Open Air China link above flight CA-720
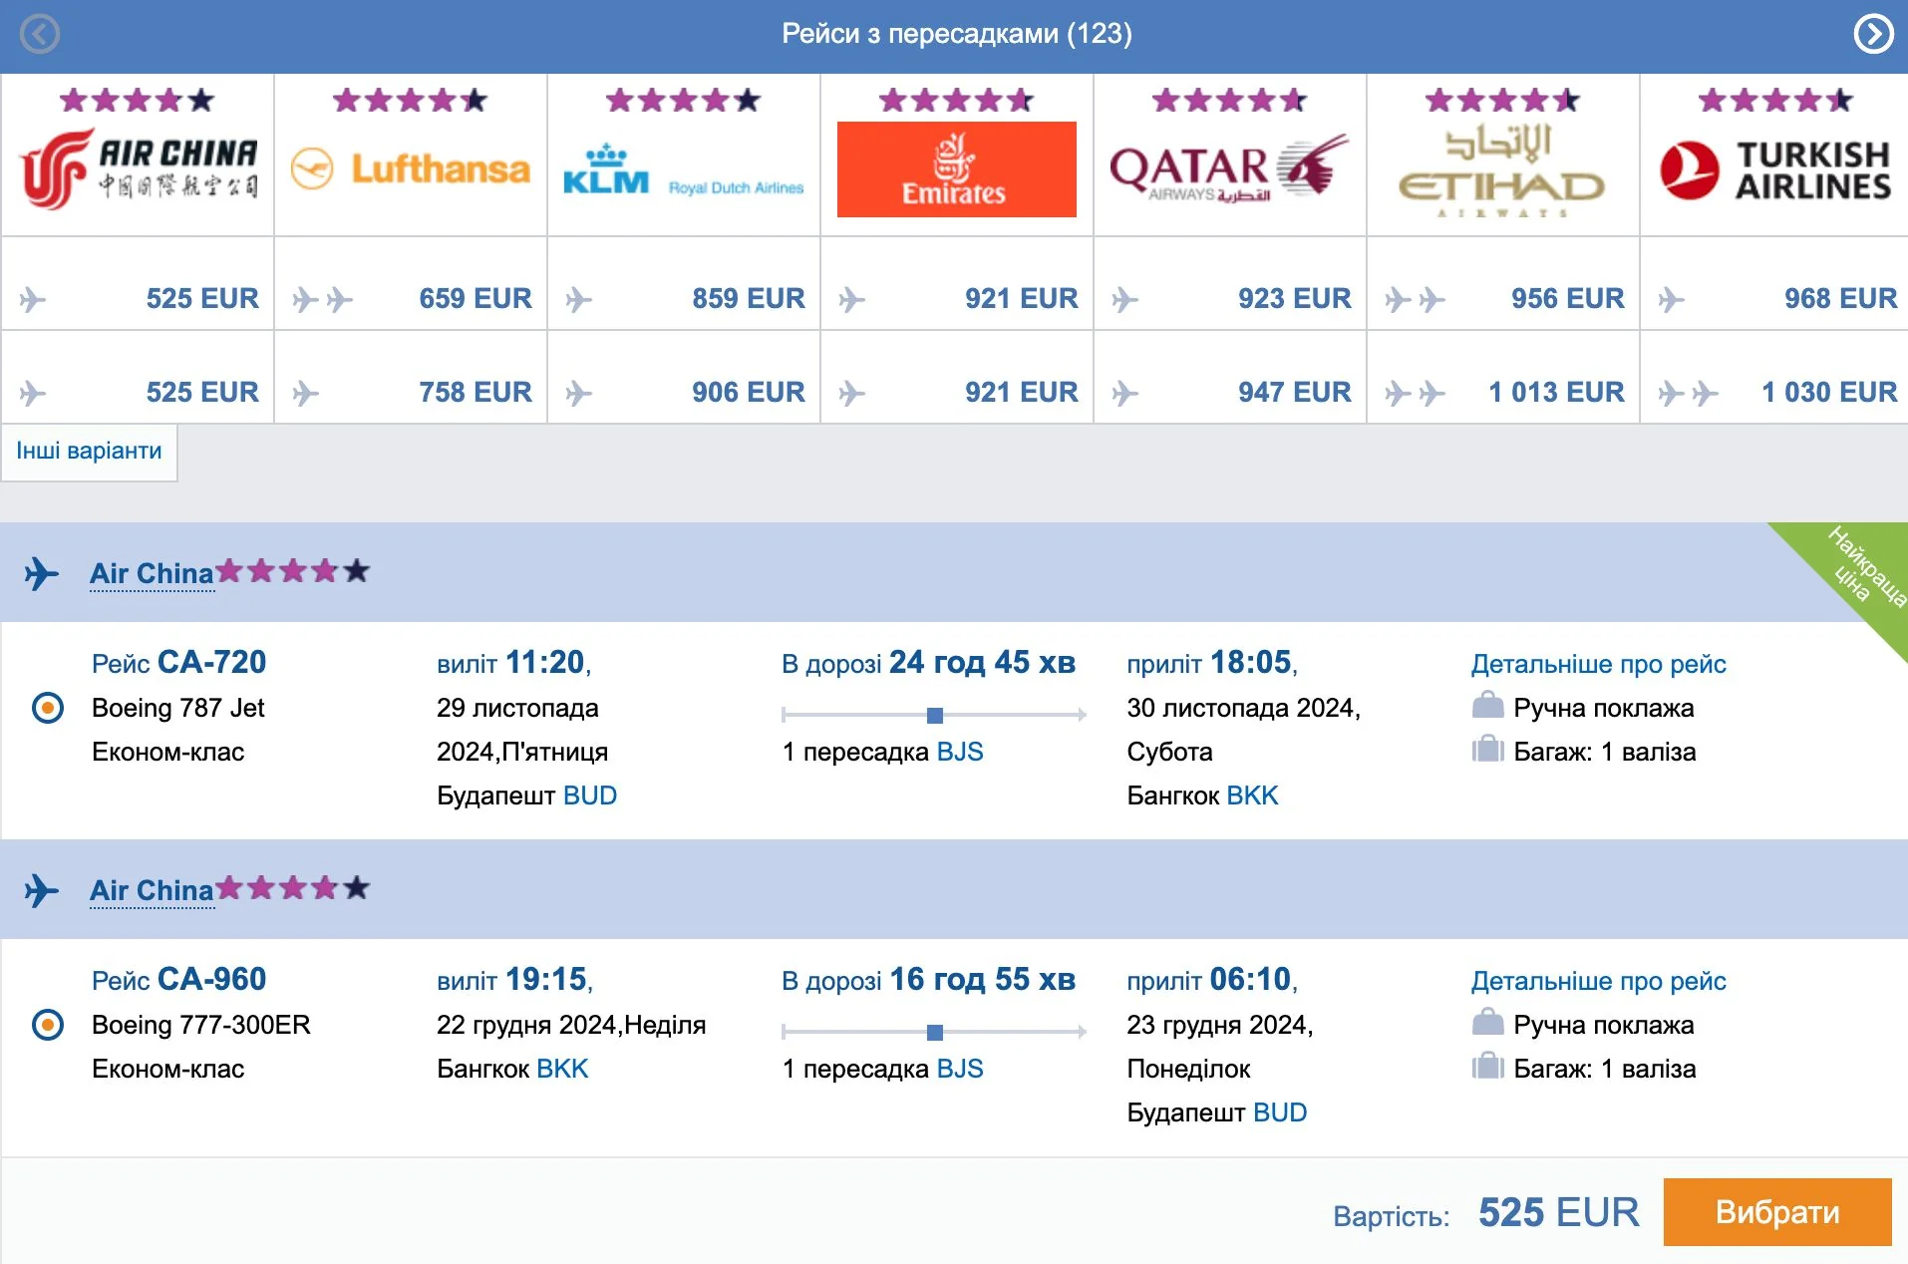The width and height of the screenshot is (1908, 1264). pyautogui.click(x=152, y=574)
